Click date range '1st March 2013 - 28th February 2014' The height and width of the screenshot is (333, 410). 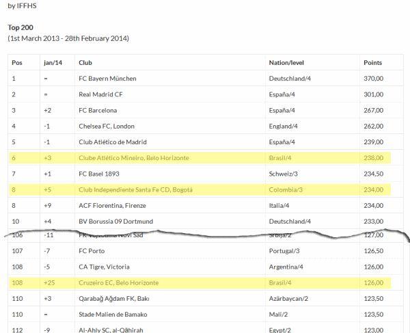pyautogui.click(x=68, y=38)
